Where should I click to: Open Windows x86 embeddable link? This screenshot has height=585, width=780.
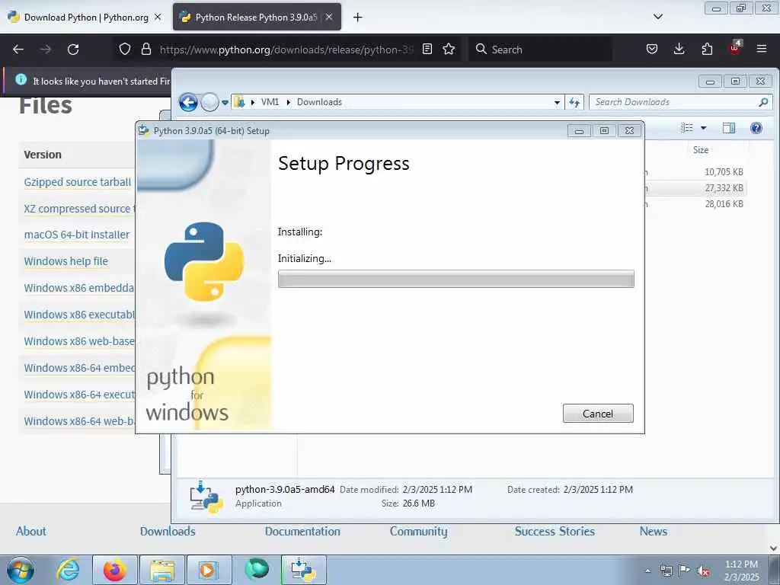(x=79, y=288)
